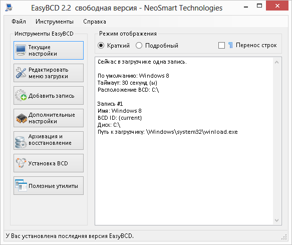
Task: Click the EasyBCD application icon in title bar
Action: (x=9, y=8)
